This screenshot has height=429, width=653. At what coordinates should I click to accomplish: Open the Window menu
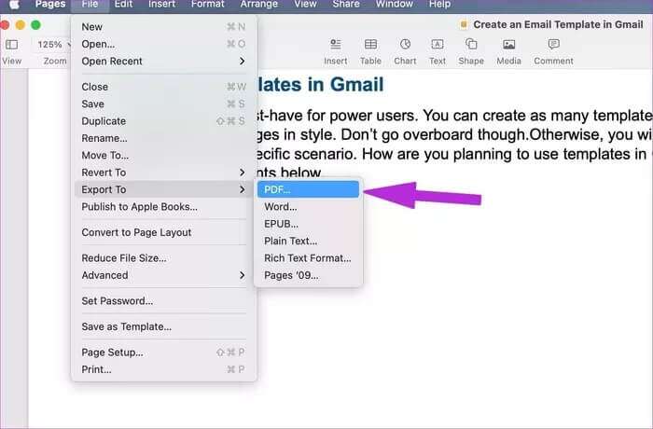pos(394,5)
